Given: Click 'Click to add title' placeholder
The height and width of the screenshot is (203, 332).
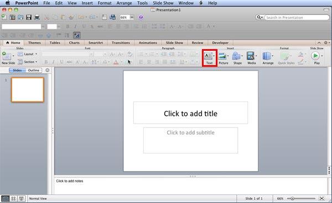Looking at the screenshot, I should point(190,113).
